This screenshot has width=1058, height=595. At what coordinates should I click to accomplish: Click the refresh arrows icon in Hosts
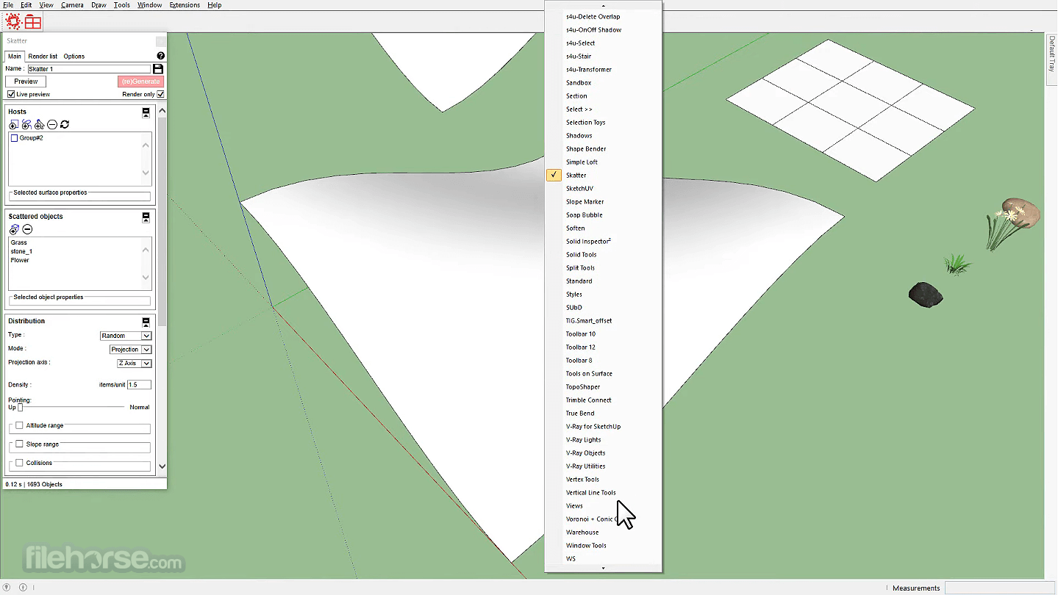pyautogui.click(x=65, y=125)
